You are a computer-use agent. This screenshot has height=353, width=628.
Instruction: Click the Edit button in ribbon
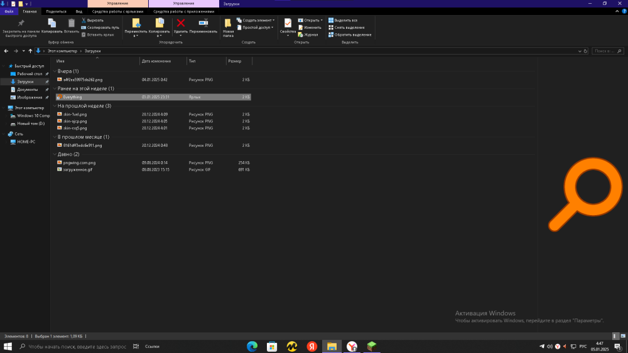pos(310,28)
